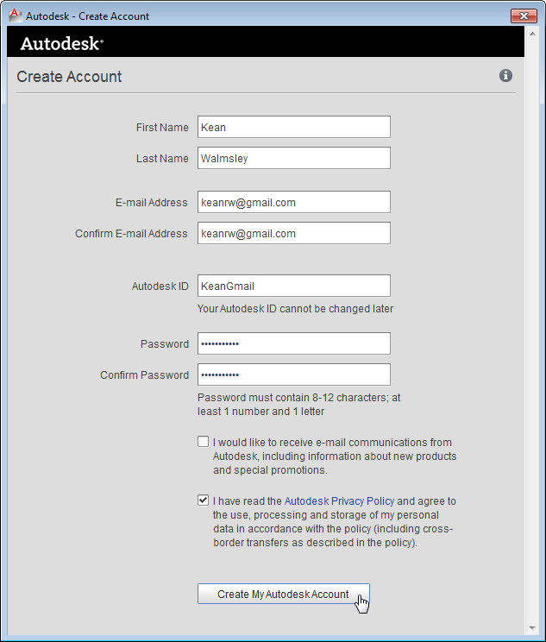The image size is (546, 642).
Task: Click the info icon beside Create Account
Action: click(x=506, y=76)
